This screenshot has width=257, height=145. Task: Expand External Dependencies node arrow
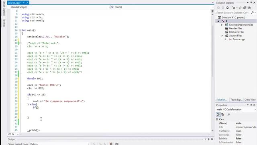pos(222,25)
